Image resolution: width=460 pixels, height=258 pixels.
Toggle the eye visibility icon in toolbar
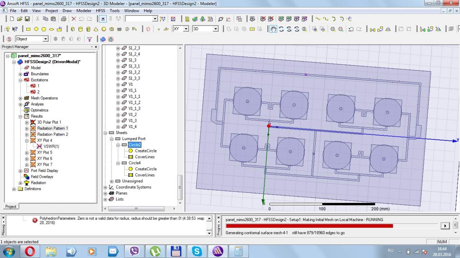252,19
